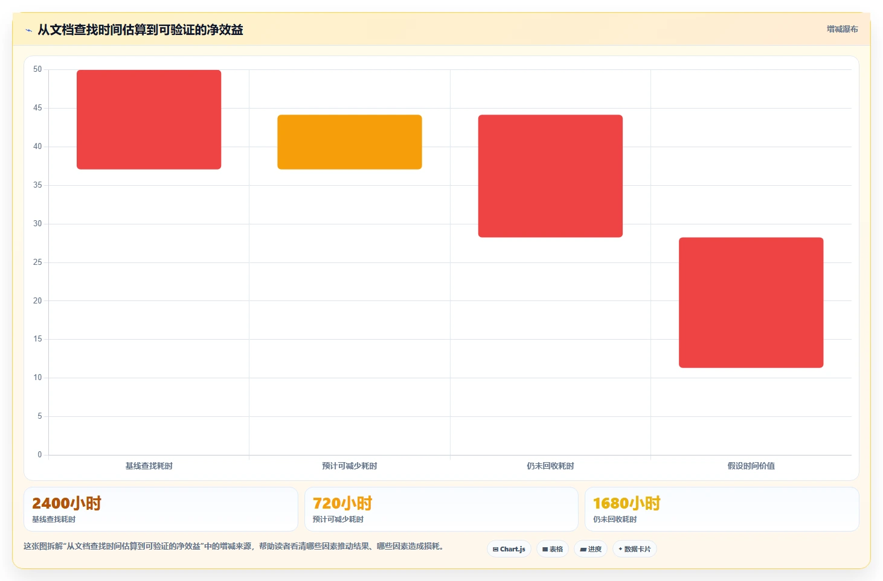Click the y-axis tick label 35
Viewport: 883px width, 581px height.
pos(37,185)
